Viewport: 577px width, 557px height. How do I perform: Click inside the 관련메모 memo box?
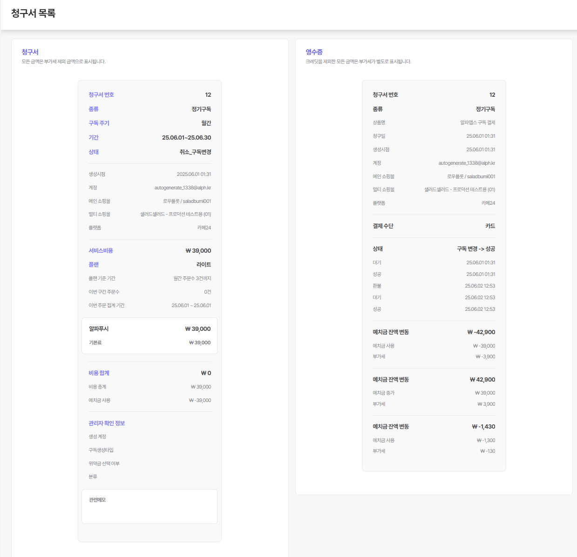pyautogui.click(x=149, y=506)
